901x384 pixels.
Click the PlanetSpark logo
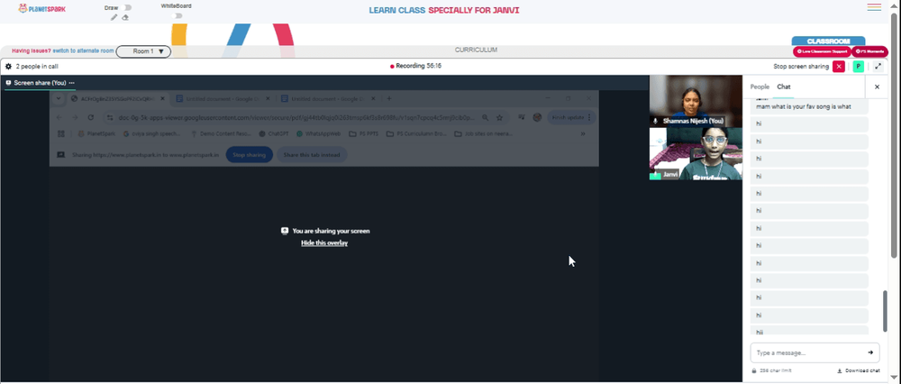pos(42,9)
